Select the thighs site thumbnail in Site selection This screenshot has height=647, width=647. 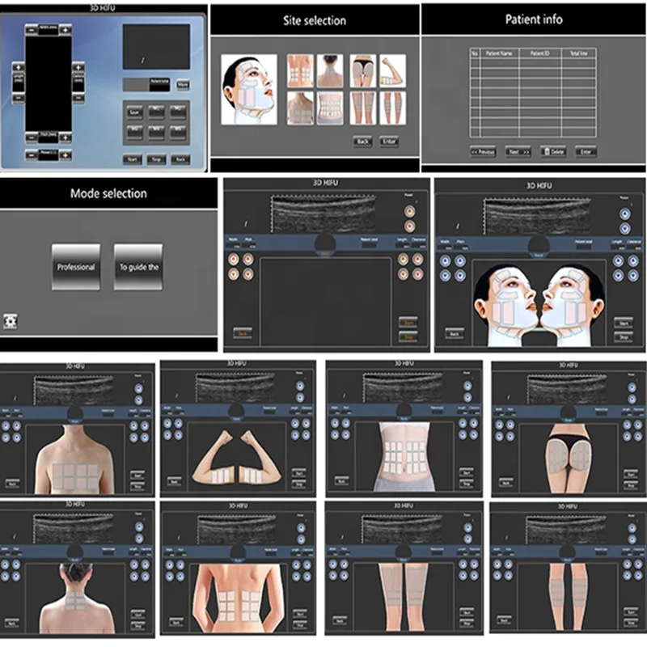(363, 108)
